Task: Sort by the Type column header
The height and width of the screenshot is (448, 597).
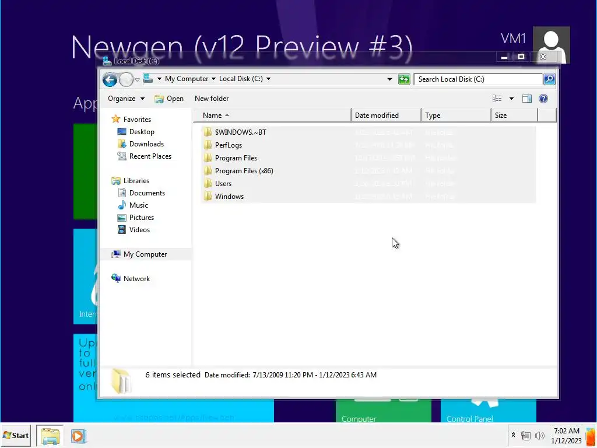Action: 456,116
